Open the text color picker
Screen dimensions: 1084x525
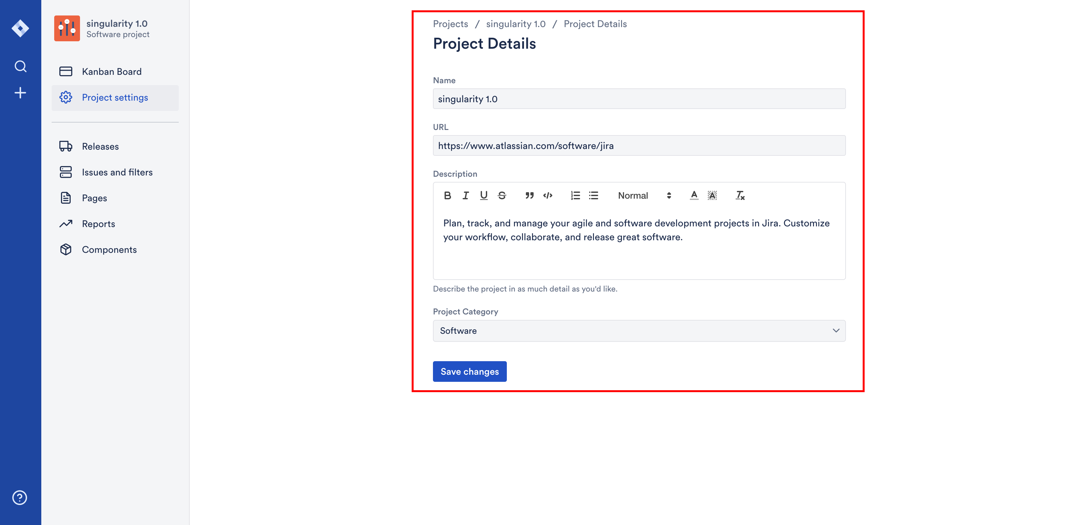coord(694,196)
